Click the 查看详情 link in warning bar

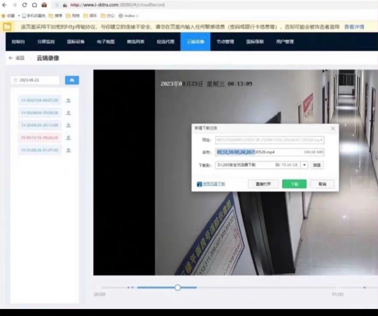pyautogui.click(x=354, y=27)
